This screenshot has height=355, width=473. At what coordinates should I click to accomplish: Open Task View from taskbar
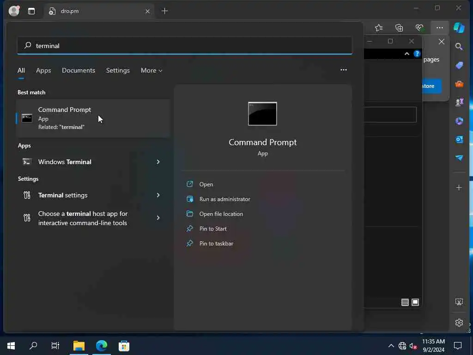tap(55, 345)
